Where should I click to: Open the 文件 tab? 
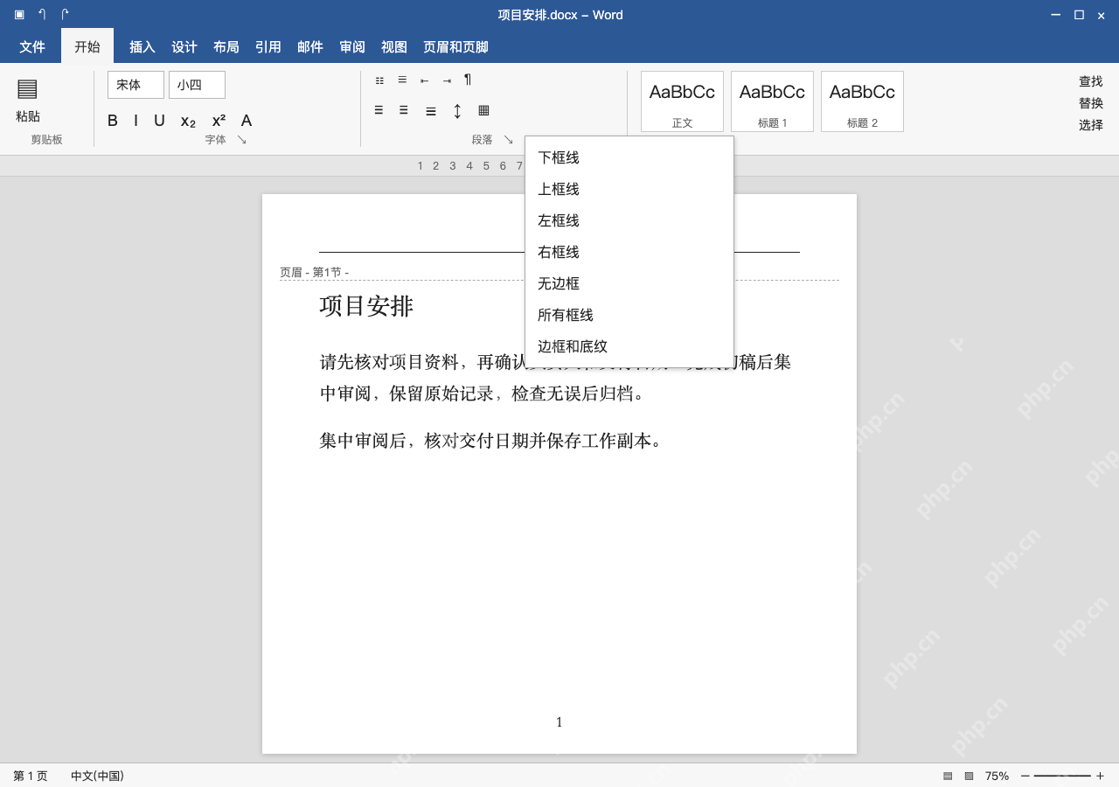pyautogui.click(x=32, y=46)
